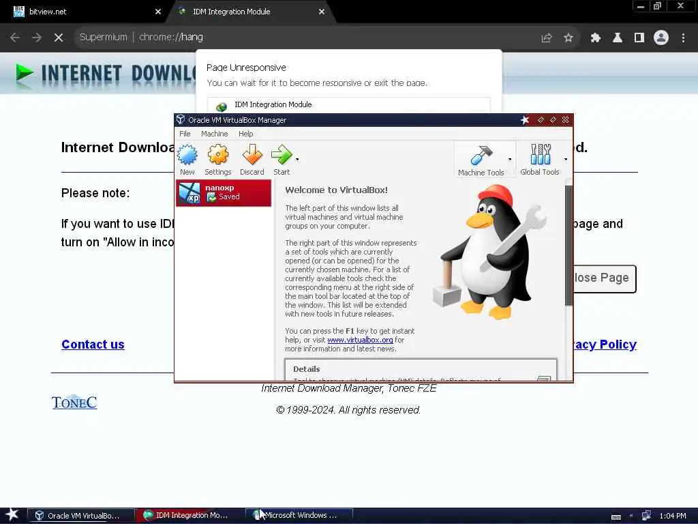Open the File menu in VirtualBox
Screen dimensions: 698x524
point(185,134)
